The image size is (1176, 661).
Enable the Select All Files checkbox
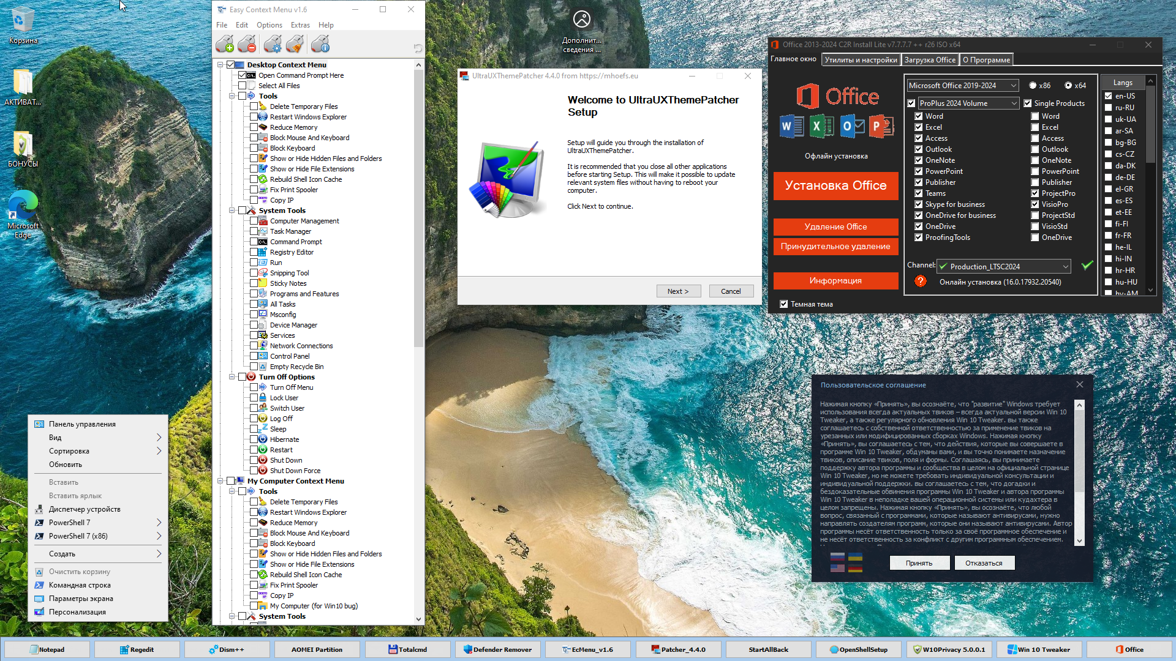point(243,86)
